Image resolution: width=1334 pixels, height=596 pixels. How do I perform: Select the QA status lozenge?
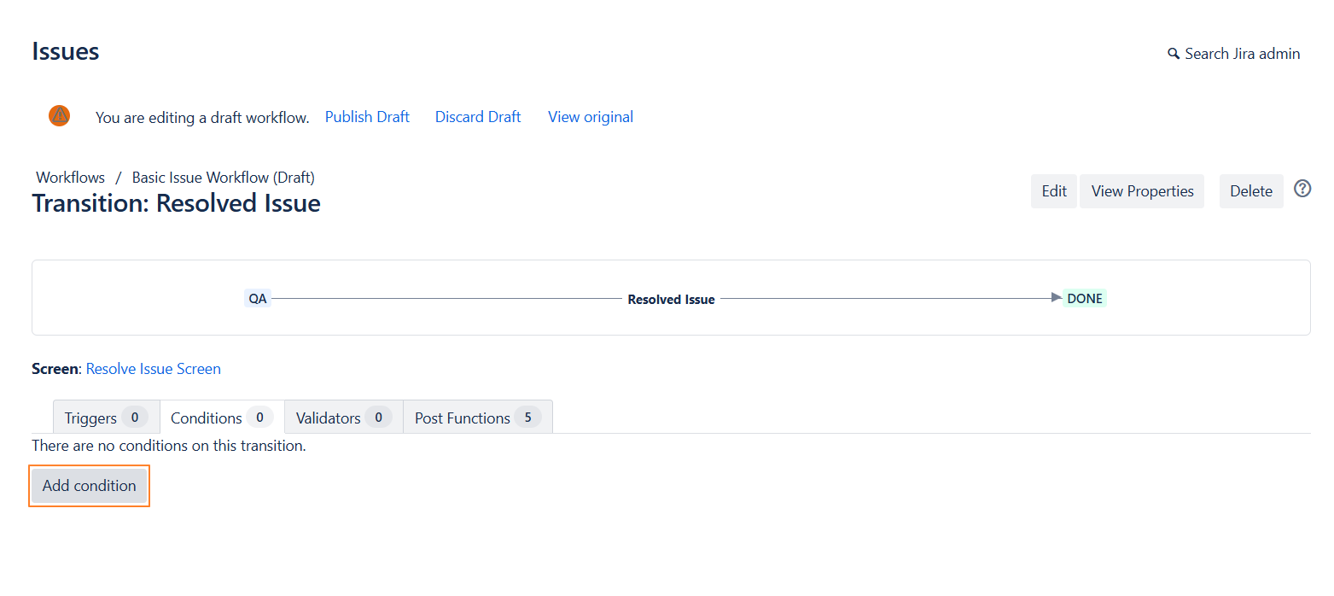257,299
